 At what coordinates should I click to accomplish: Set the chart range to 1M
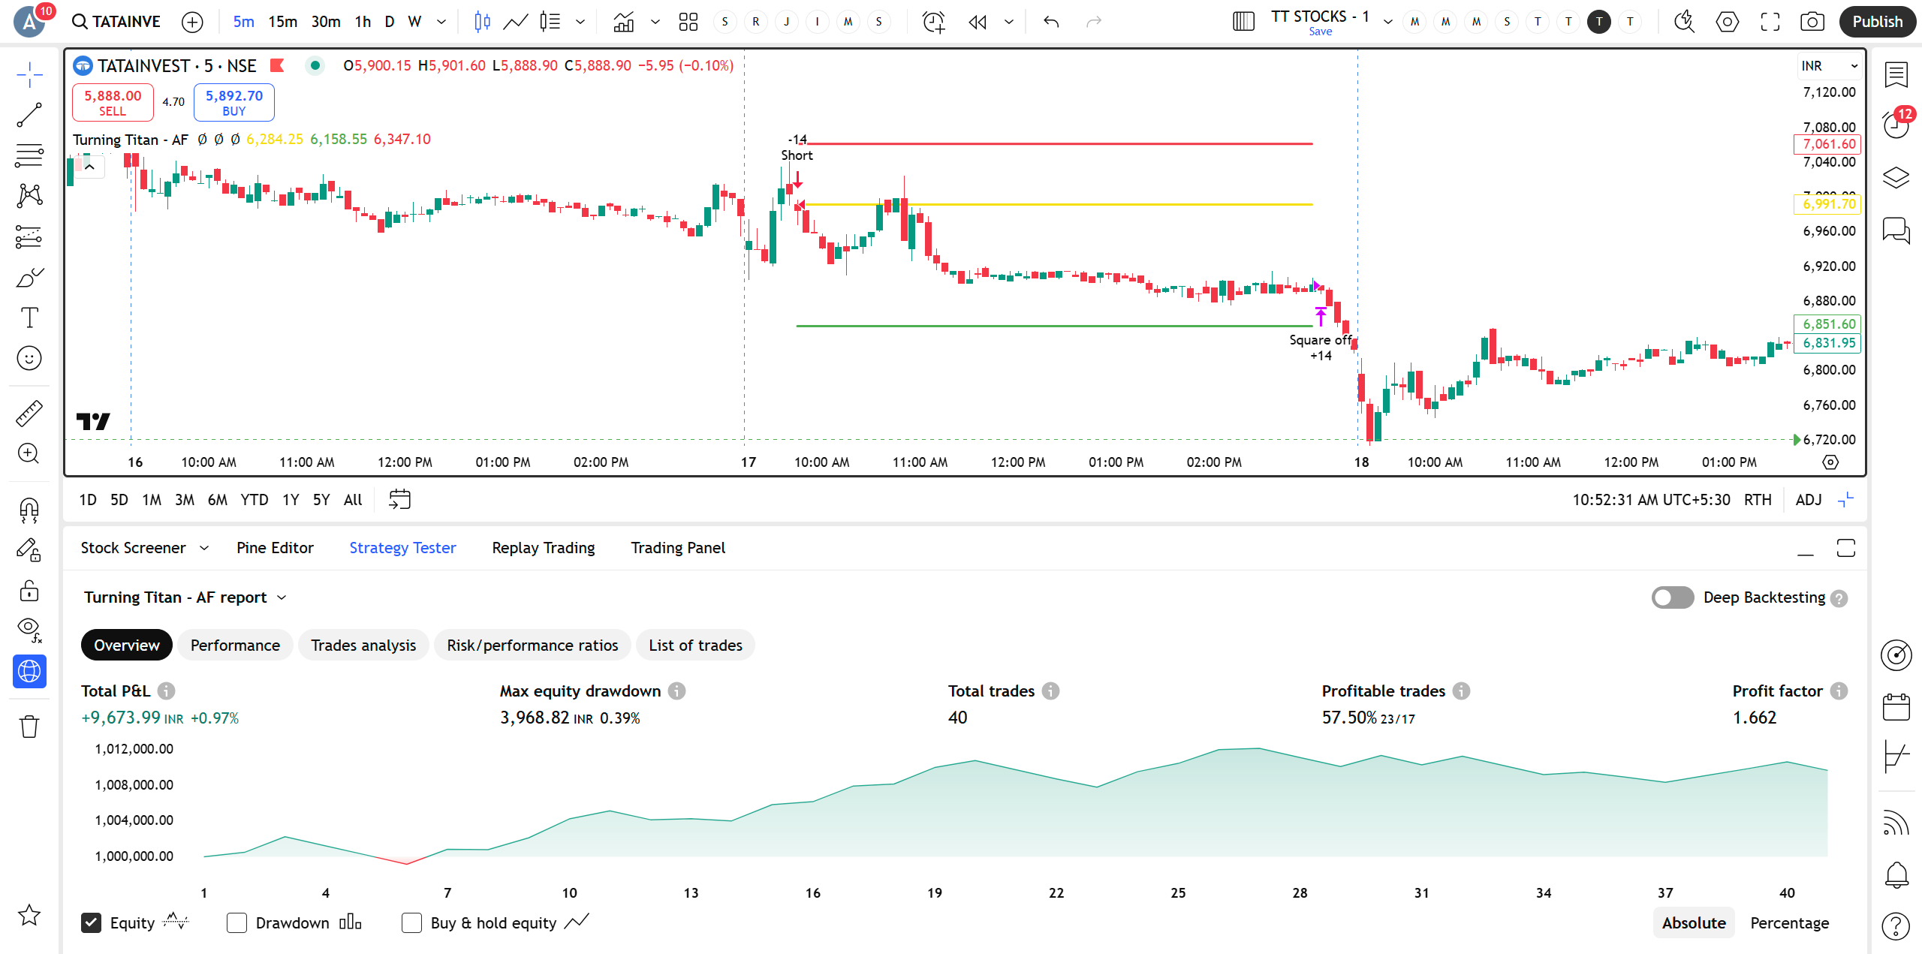(x=152, y=500)
